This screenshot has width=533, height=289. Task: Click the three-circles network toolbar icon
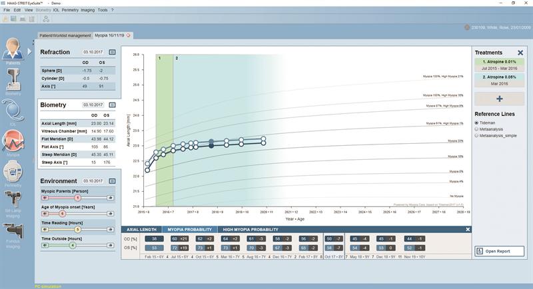[46, 19]
